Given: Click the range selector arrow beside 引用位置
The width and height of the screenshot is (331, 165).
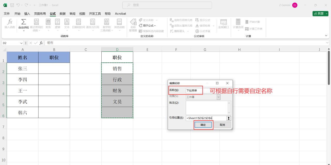Looking at the screenshot, I should pos(229,118).
